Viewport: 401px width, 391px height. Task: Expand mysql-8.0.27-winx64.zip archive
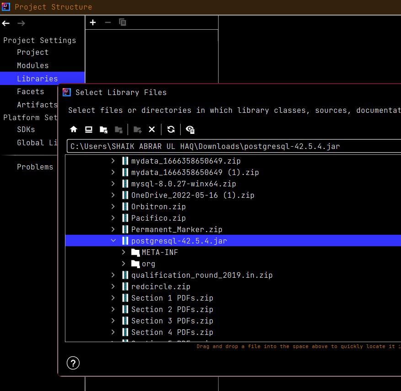tap(113, 184)
